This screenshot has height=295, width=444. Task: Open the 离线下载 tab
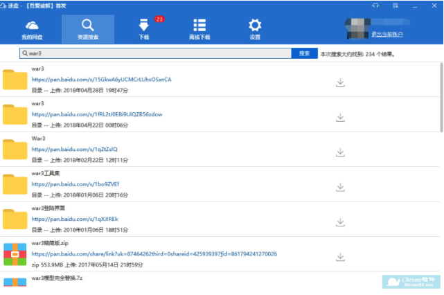click(x=199, y=30)
